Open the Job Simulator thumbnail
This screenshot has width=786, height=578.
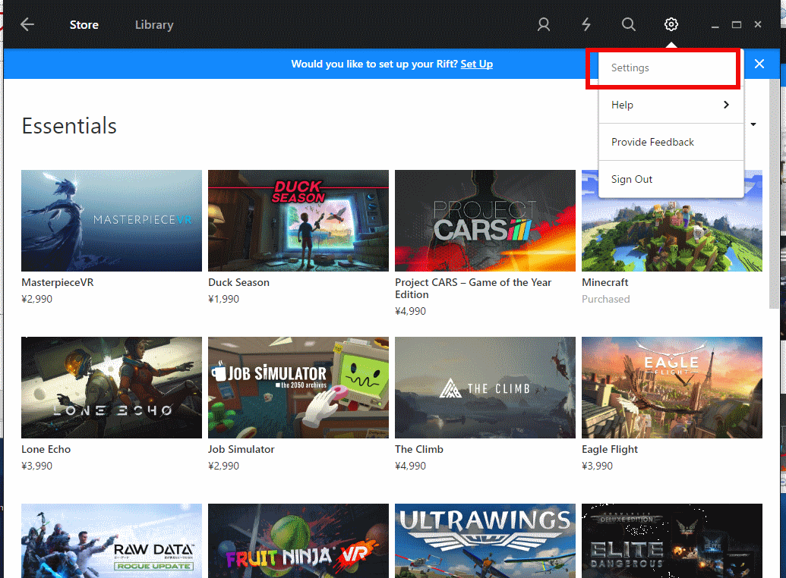[298, 387]
